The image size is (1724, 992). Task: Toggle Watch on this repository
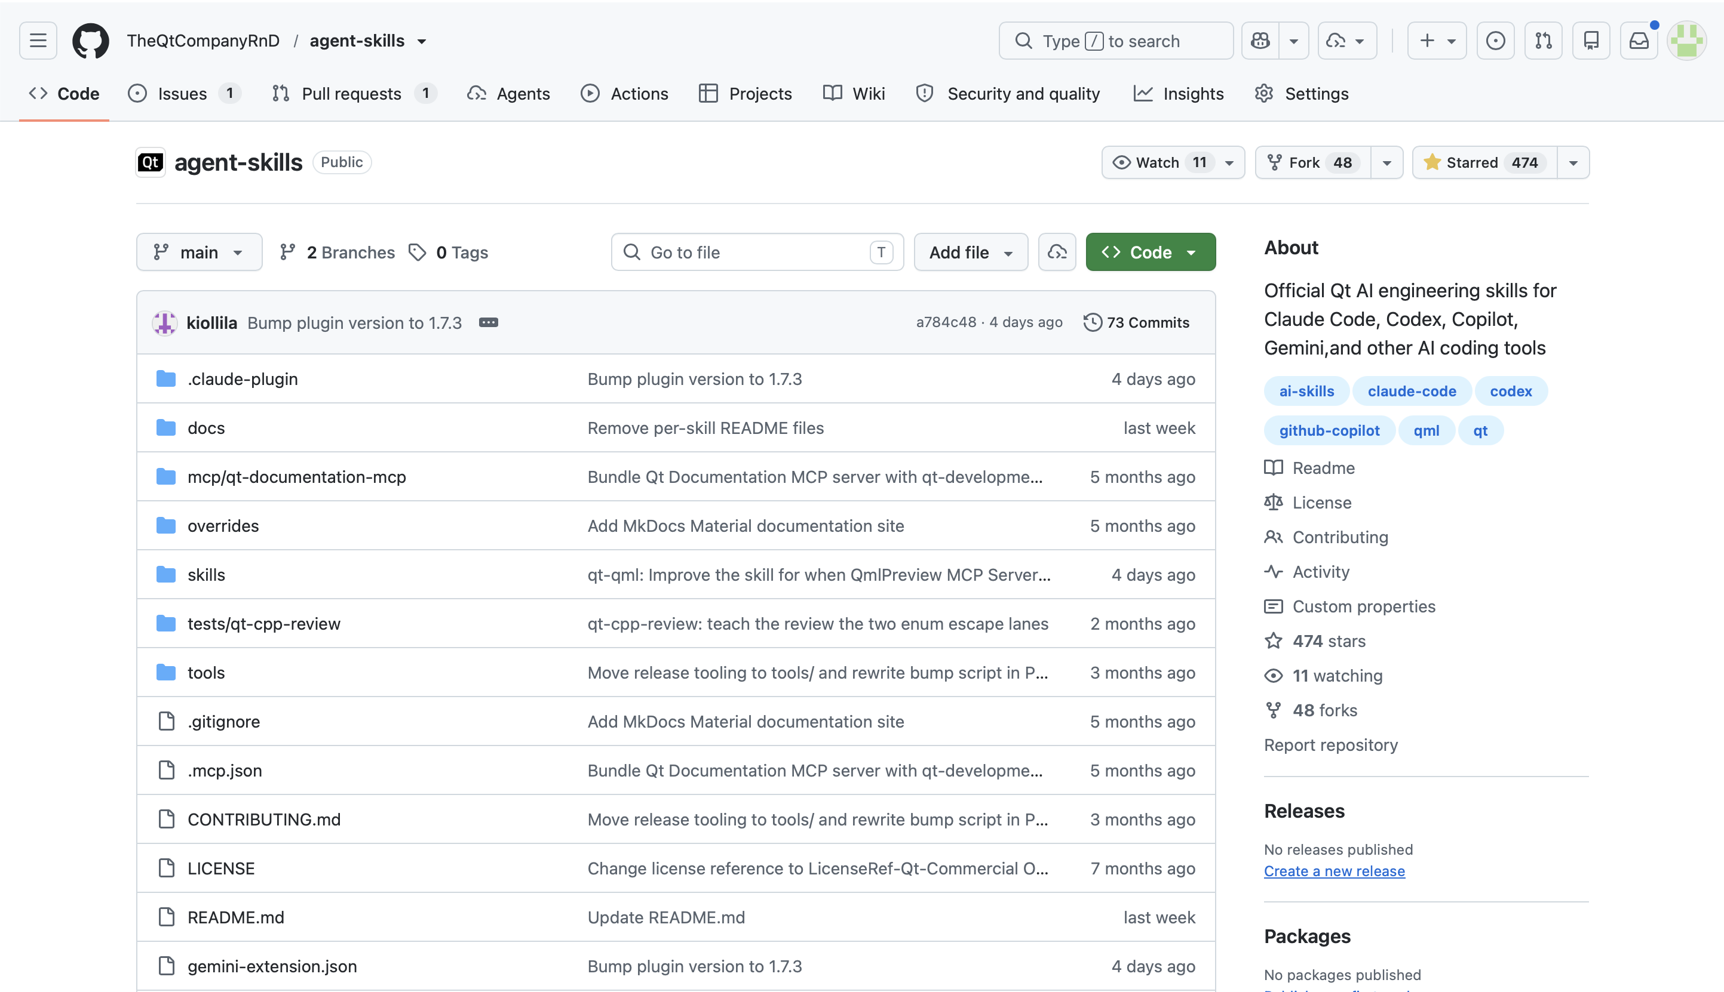coord(1158,162)
